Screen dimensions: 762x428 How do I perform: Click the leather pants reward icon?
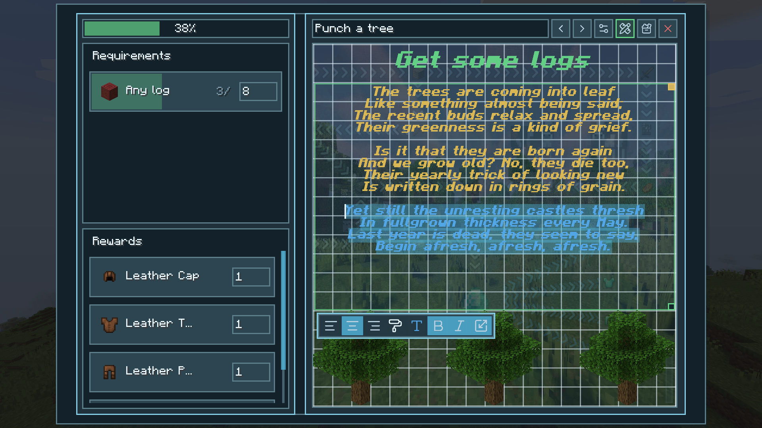point(110,372)
